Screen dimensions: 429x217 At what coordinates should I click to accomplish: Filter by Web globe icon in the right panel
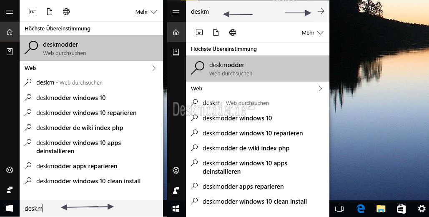[233, 32]
